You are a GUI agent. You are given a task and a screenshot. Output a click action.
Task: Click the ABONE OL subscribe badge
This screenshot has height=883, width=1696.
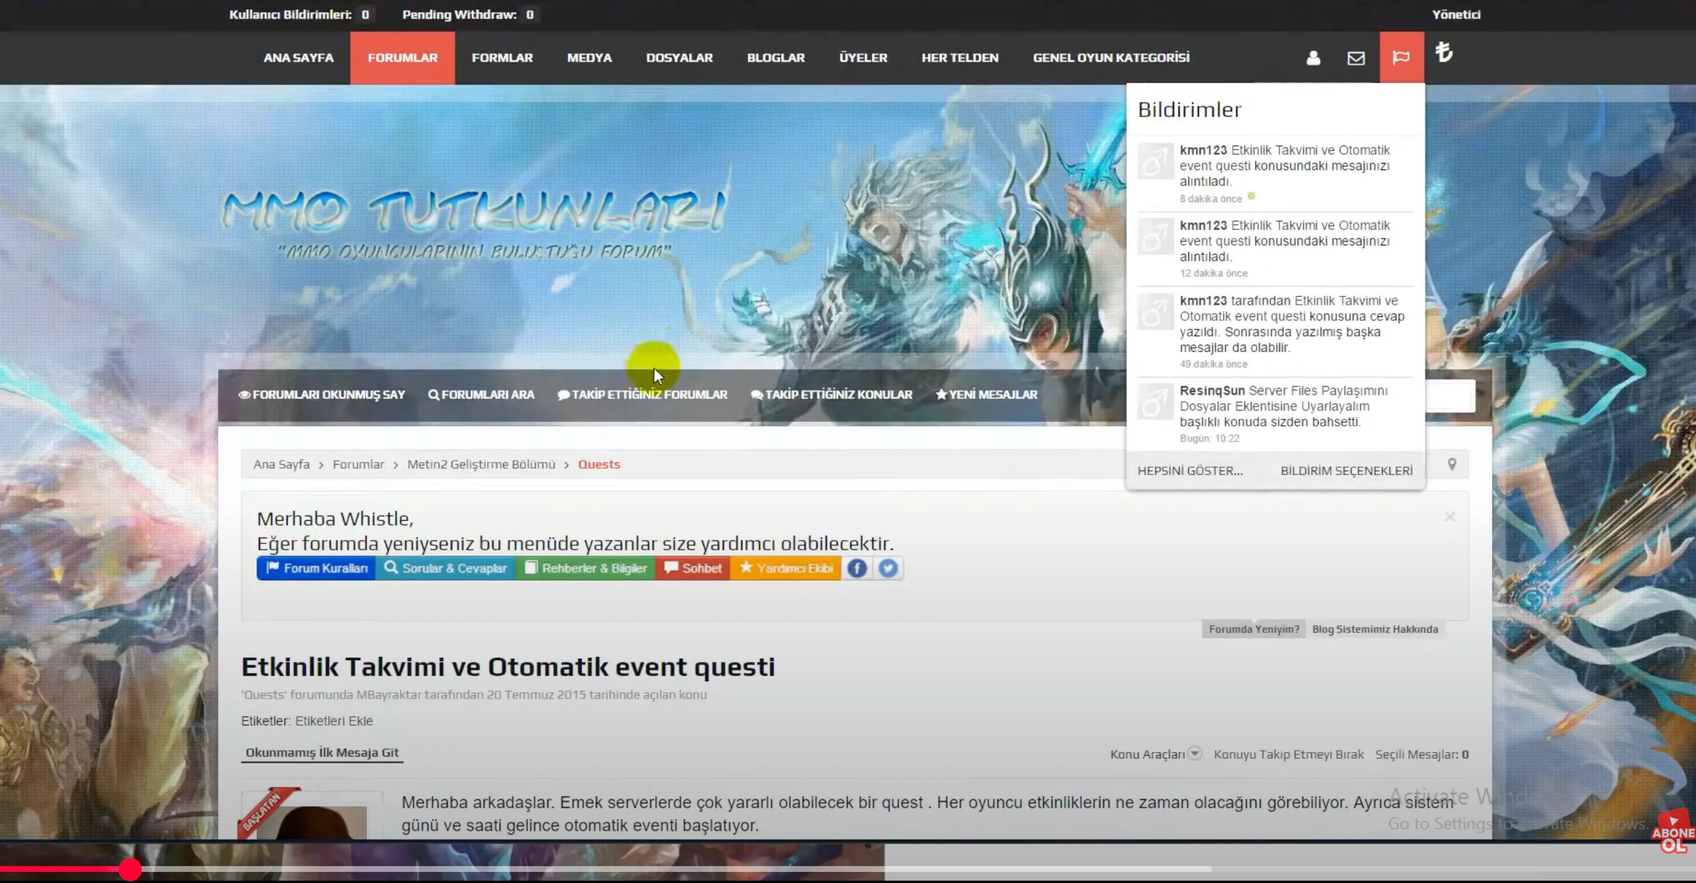click(x=1673, y=832)
